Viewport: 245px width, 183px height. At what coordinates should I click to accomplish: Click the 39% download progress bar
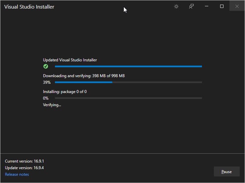(x=128, y=82)
